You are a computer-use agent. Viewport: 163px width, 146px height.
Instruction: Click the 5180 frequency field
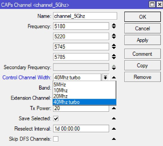pyautogui.click(x=81, y=26)
